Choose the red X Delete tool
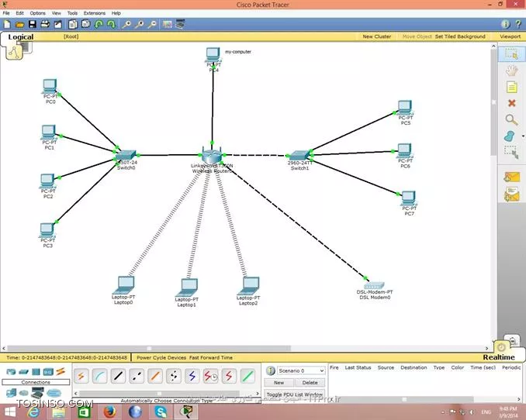 coord(511,103)
